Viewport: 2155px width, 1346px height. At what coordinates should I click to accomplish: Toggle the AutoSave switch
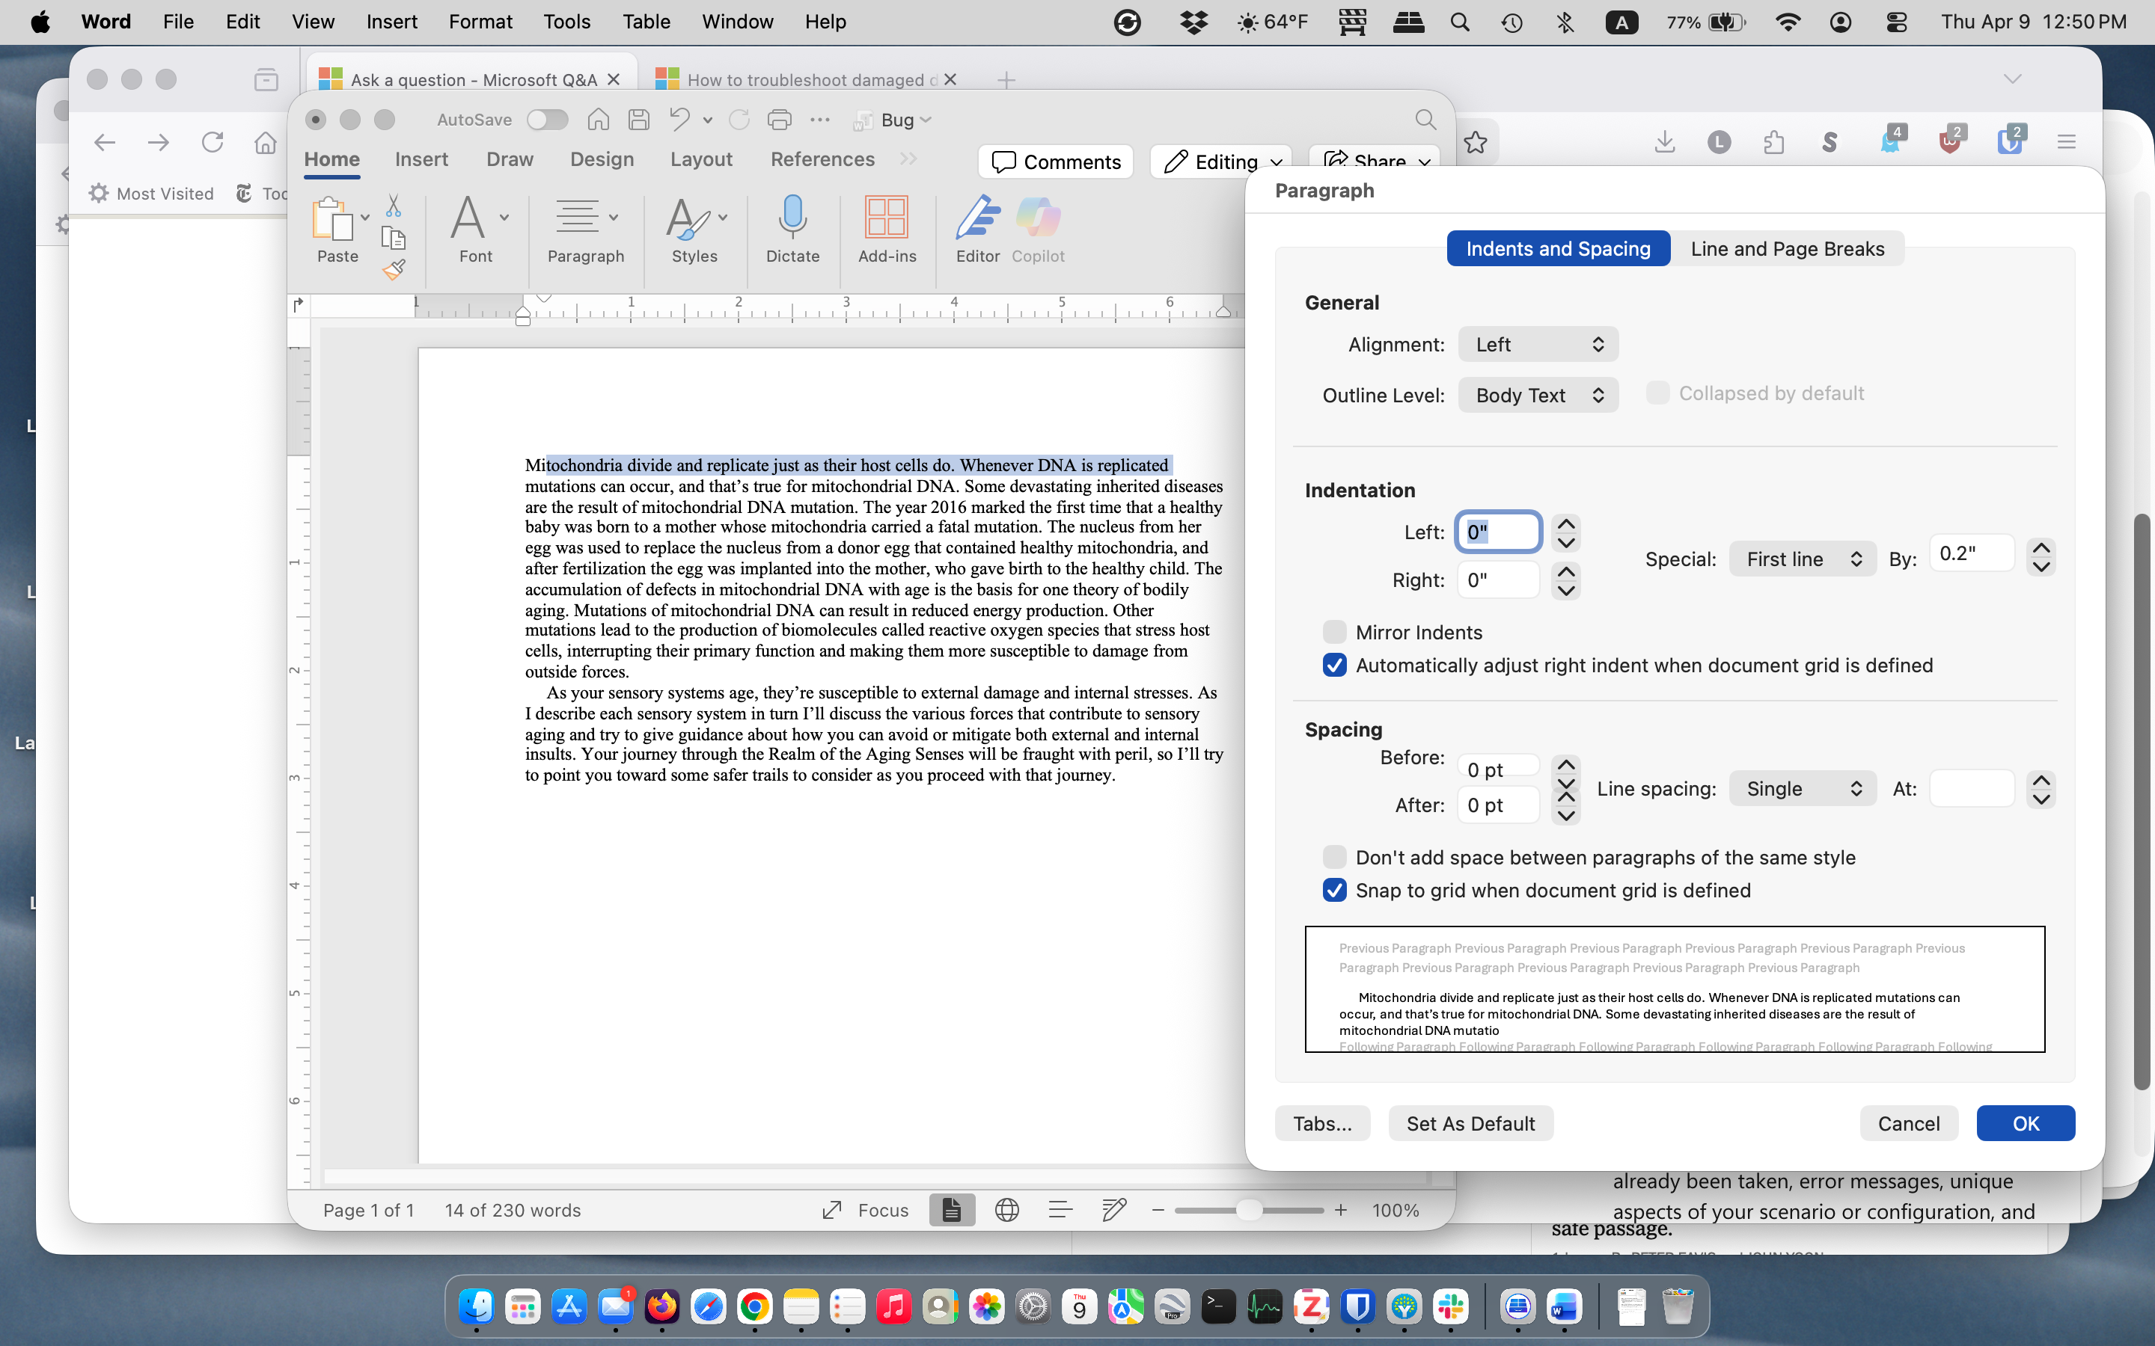pyautogui.click(x=547, y=120)
